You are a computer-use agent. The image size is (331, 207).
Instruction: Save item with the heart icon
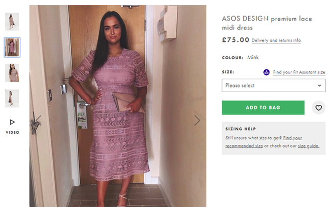[x=319, y=108]
